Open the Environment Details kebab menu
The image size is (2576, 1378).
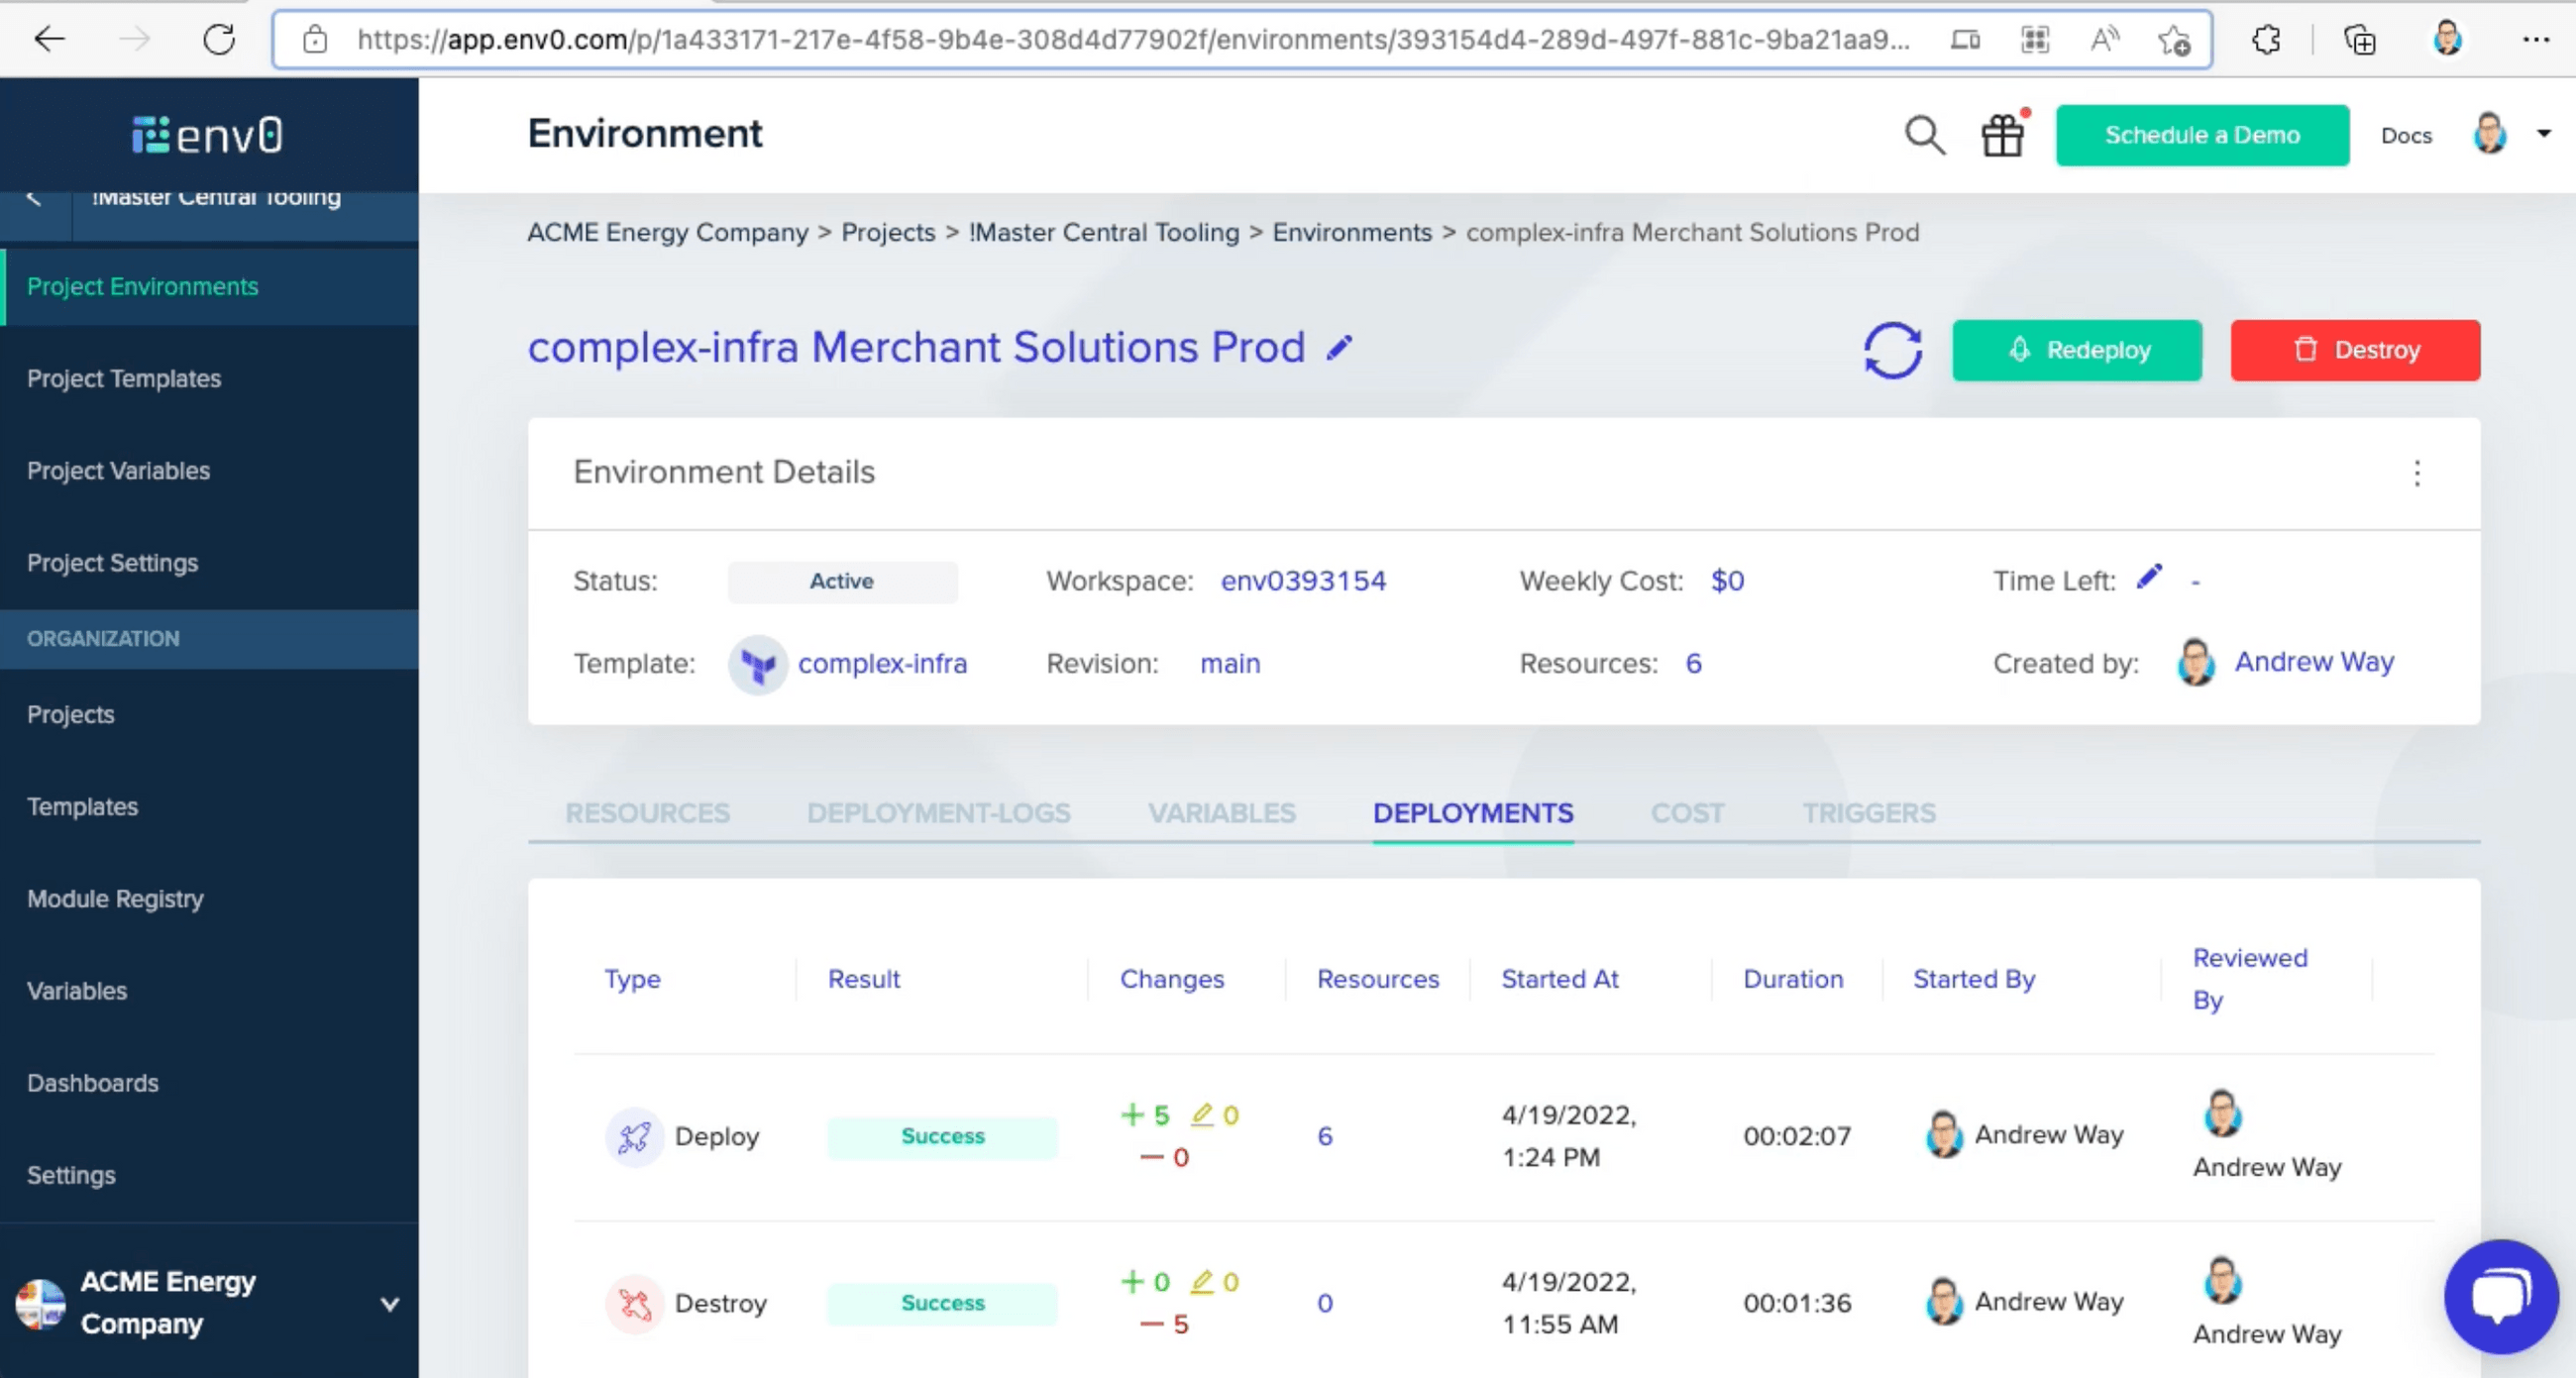[x=2418, y=474]
